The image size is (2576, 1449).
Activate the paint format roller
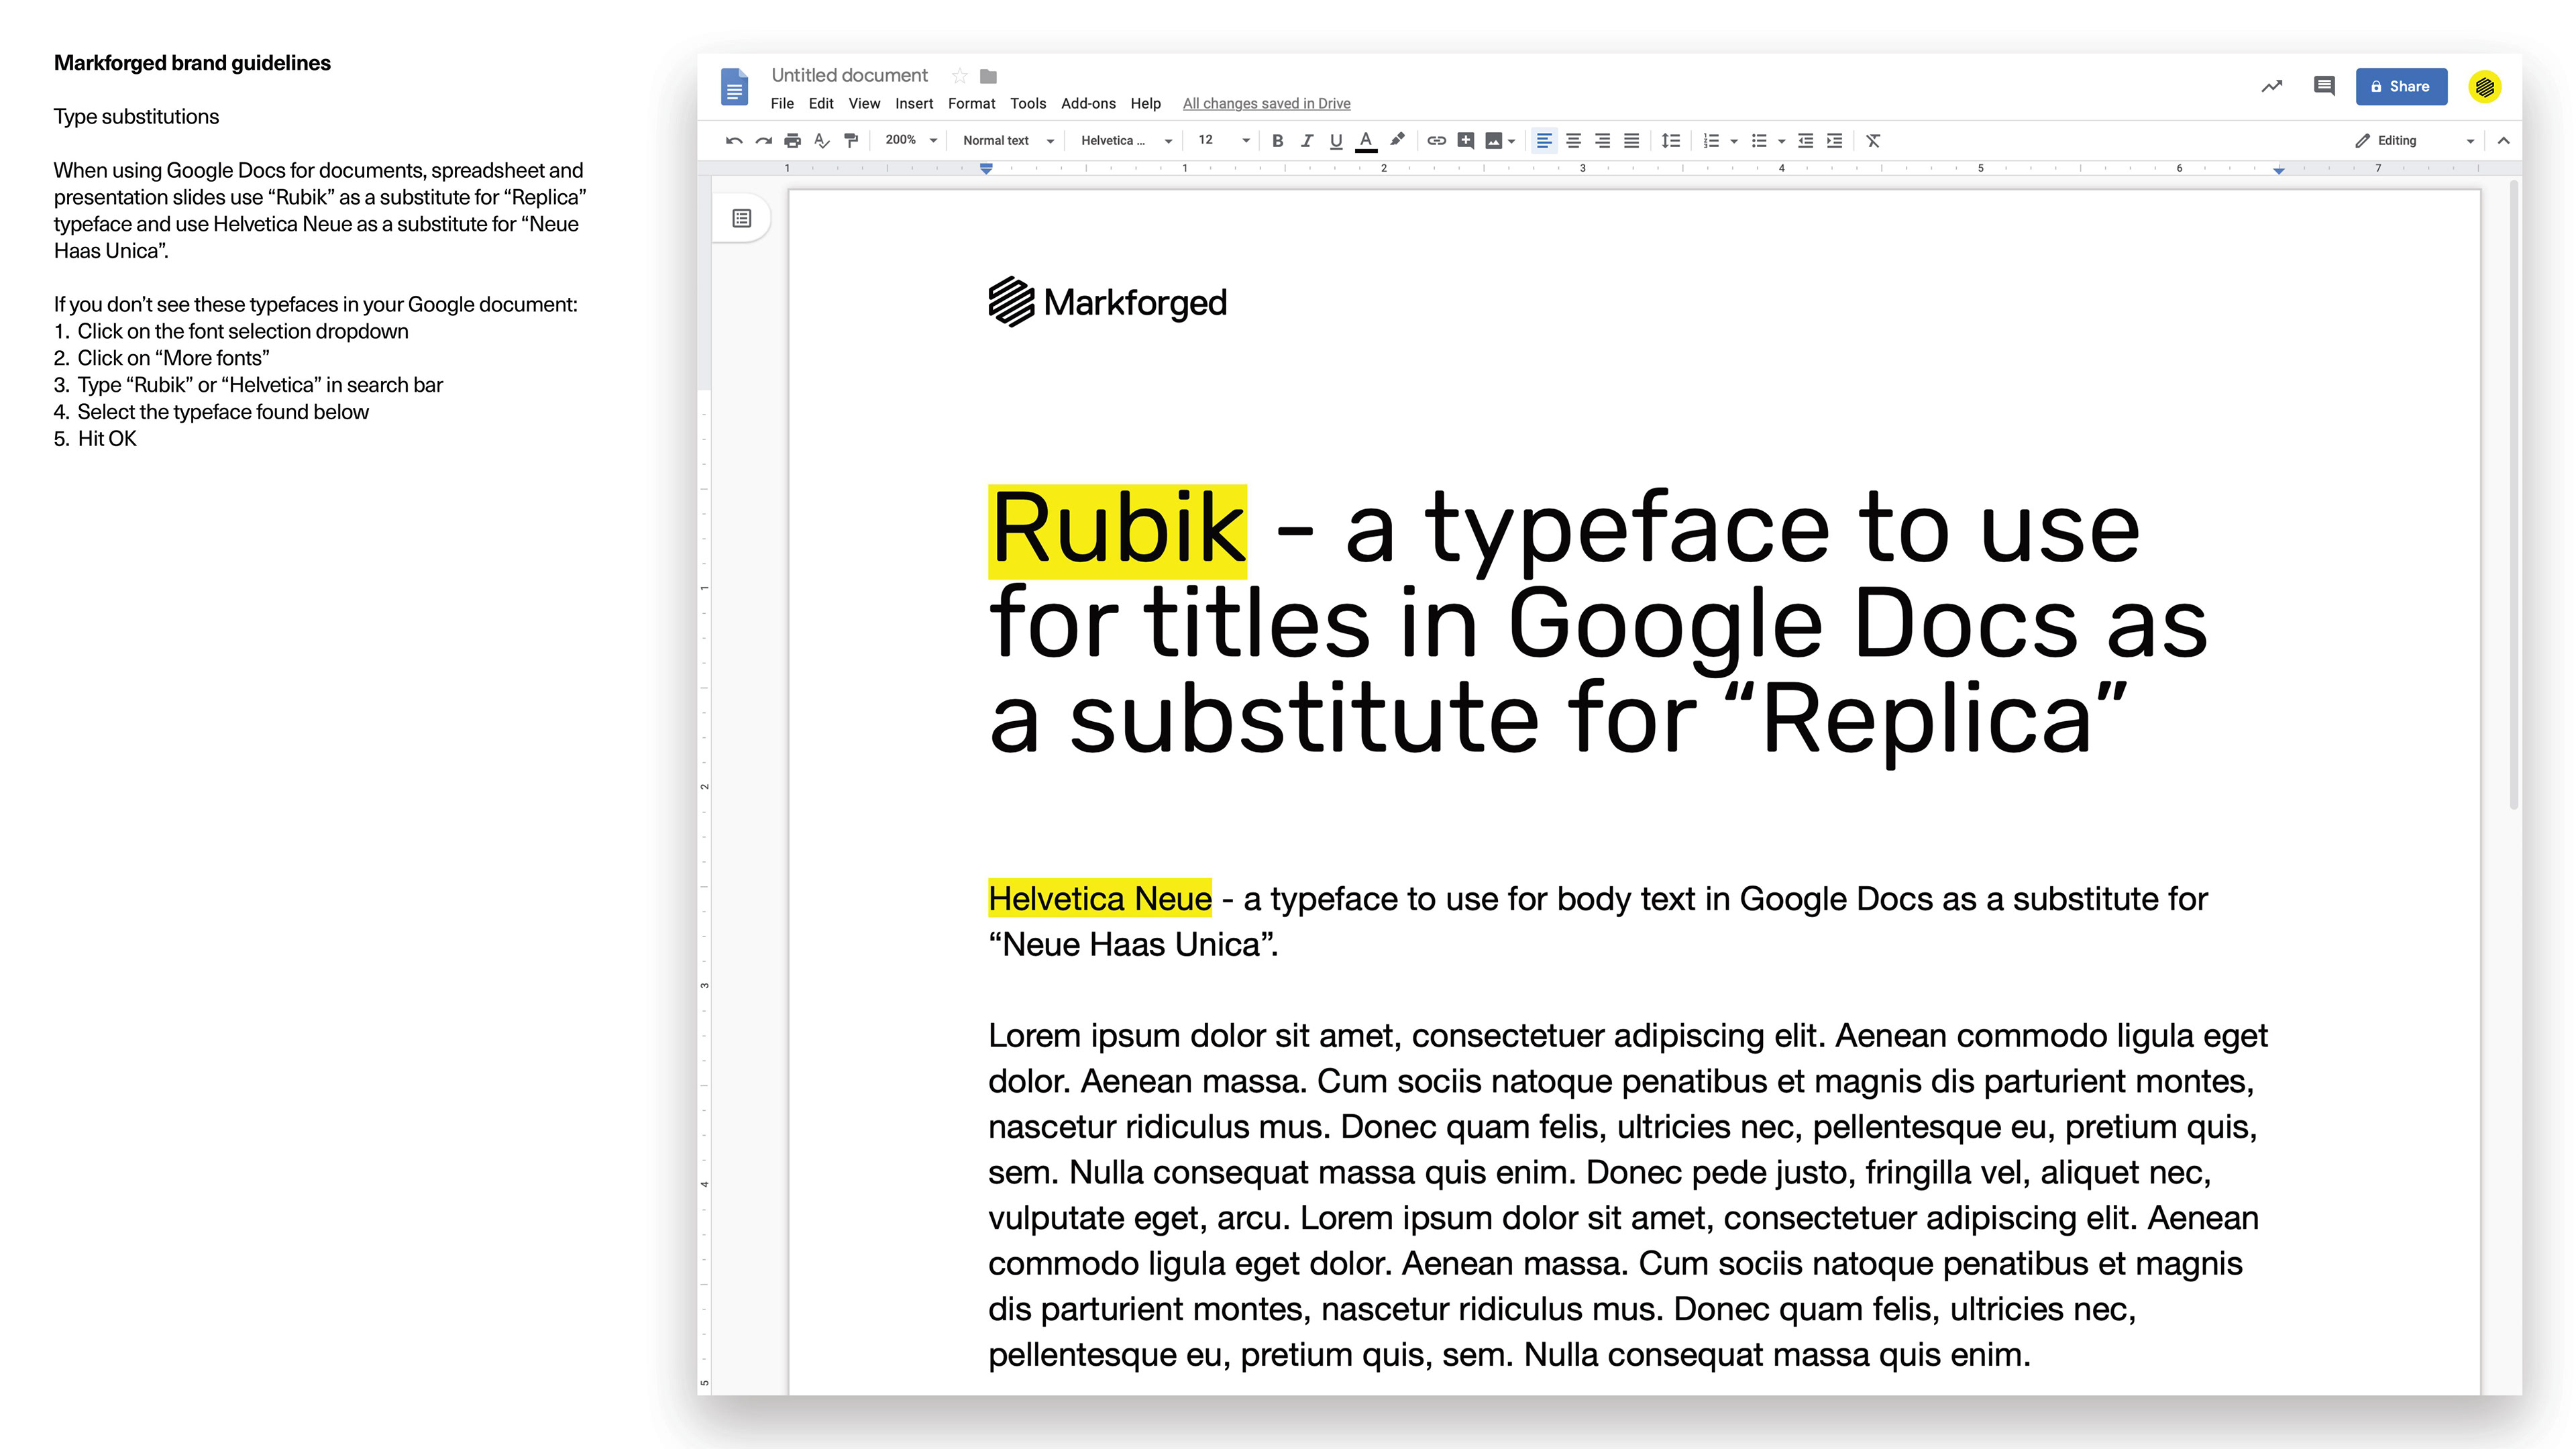click(851, 141)
